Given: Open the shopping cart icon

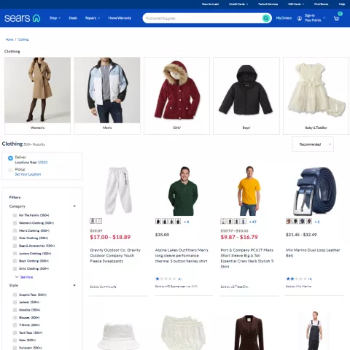Looking at the screenshot, I should coord(336,18).
